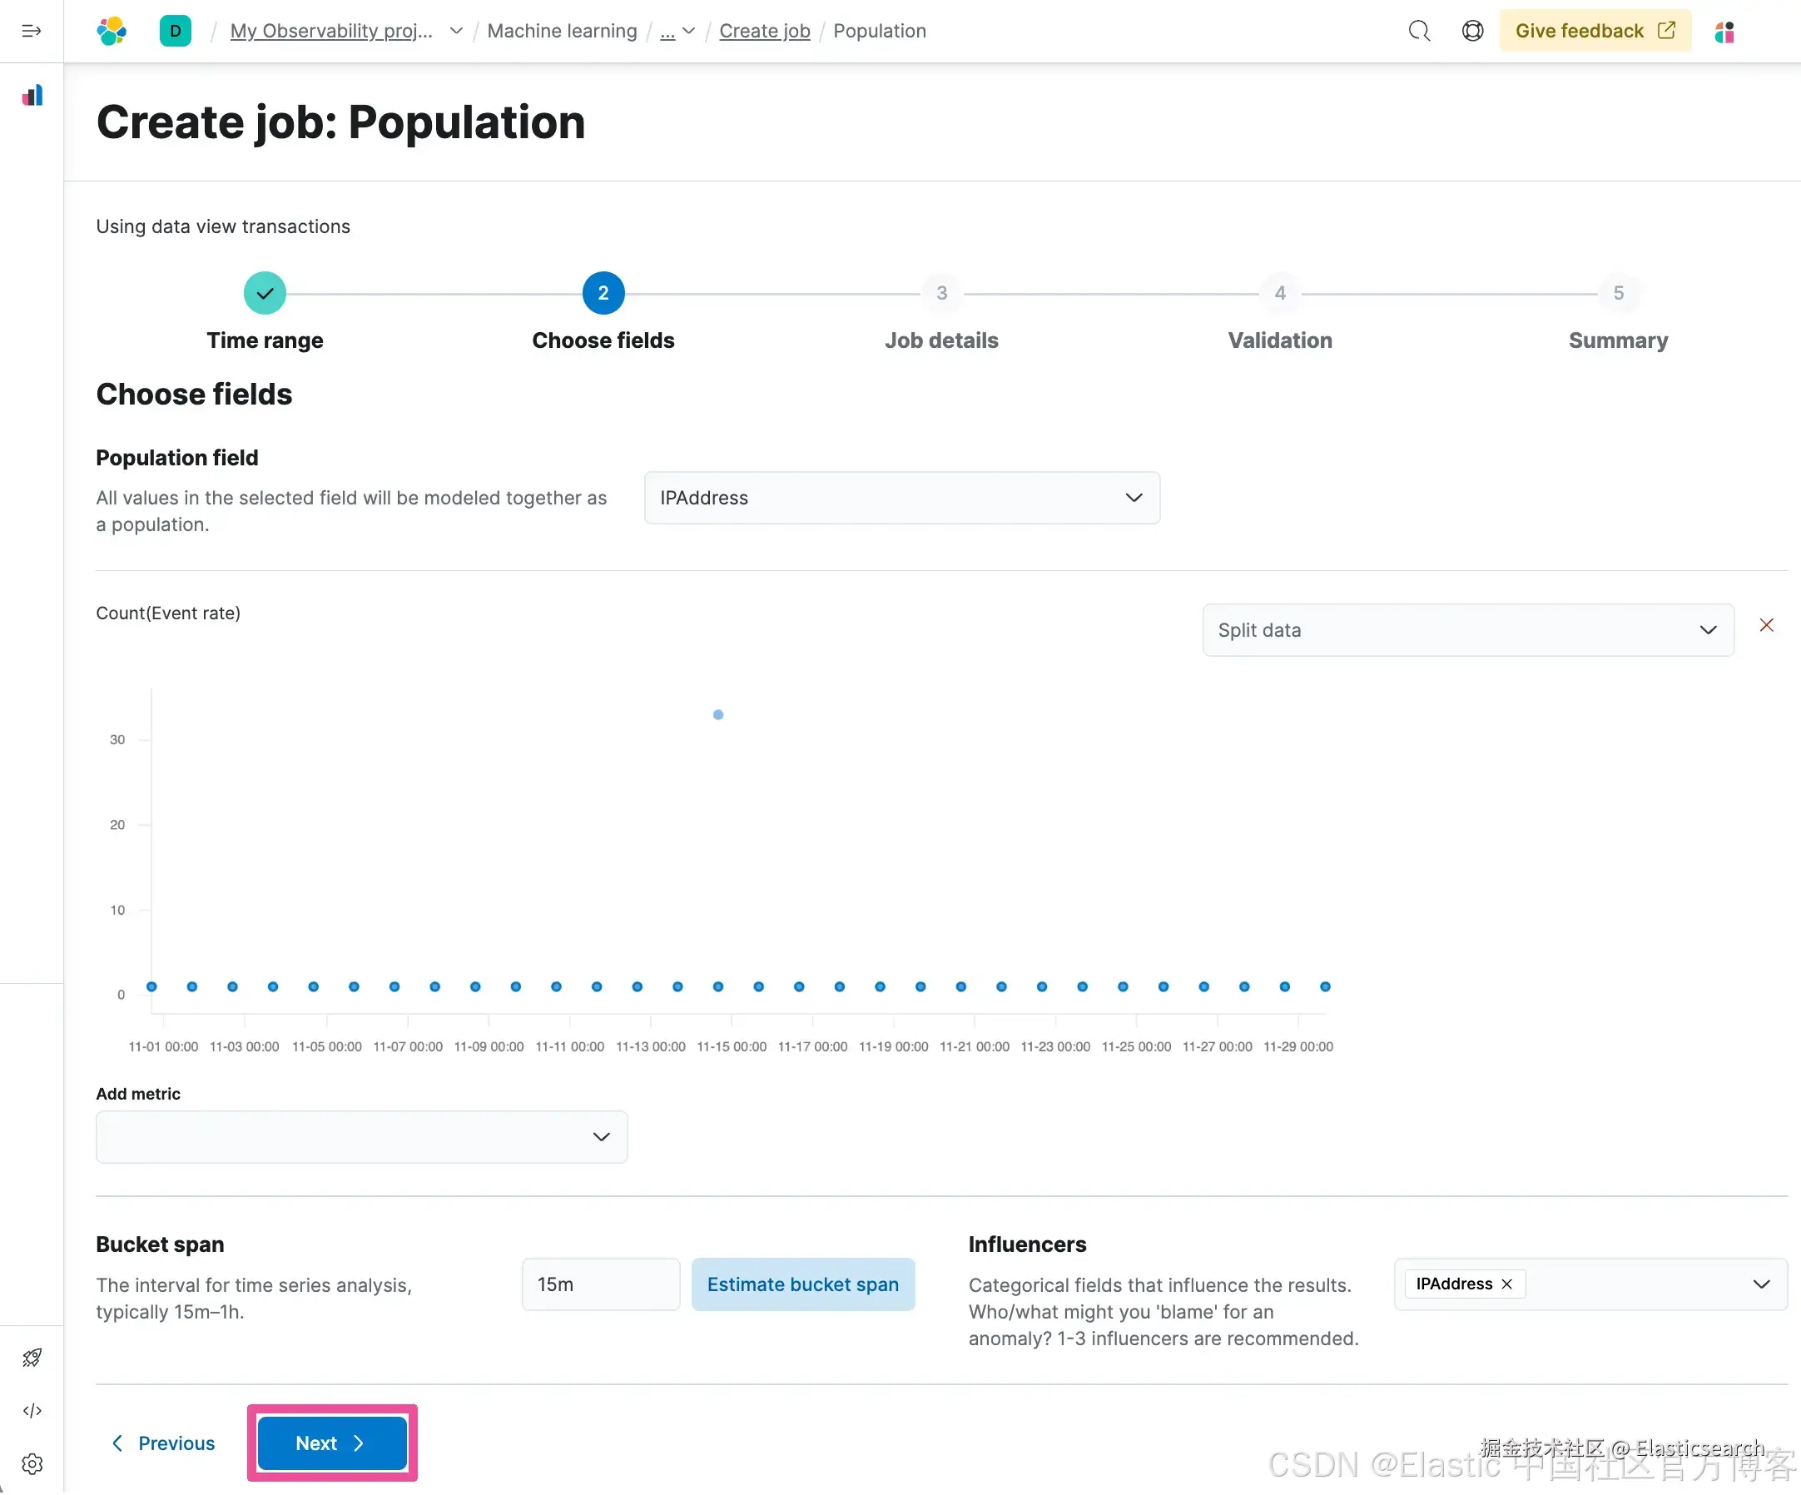The image size is (1801, 1495).
Task: Click the Elastic logo icon
Action: [x=112, y=31]
